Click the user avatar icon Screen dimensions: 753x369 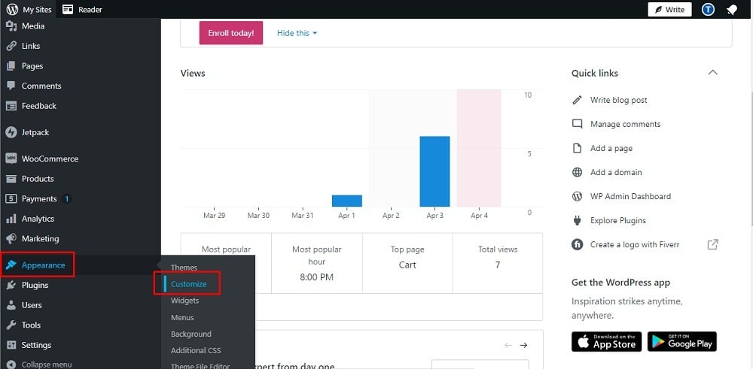(x=708, y=10)
